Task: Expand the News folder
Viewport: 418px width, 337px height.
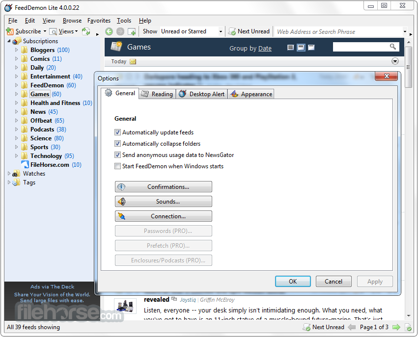Action: pos(17,111)
